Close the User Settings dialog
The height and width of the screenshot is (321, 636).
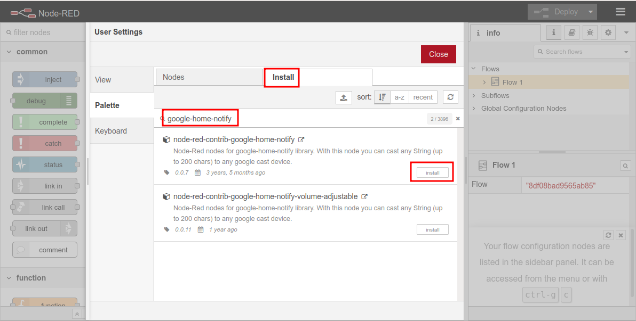(438, 54)
